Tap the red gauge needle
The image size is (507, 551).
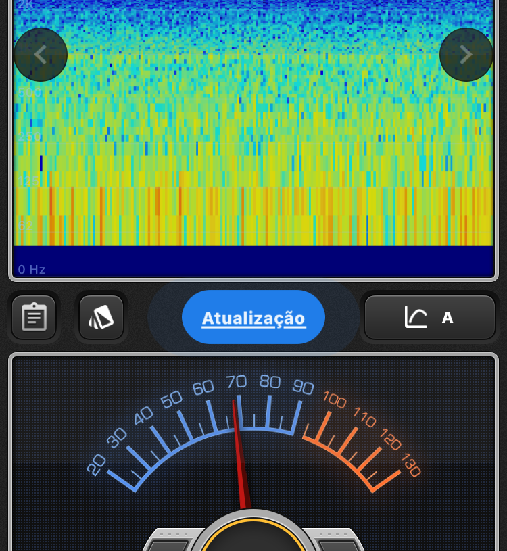[x=240, y=460]
